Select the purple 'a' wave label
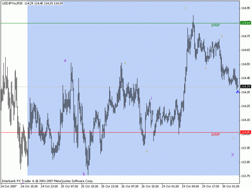252x189 pixels. (x=65, y=60)
